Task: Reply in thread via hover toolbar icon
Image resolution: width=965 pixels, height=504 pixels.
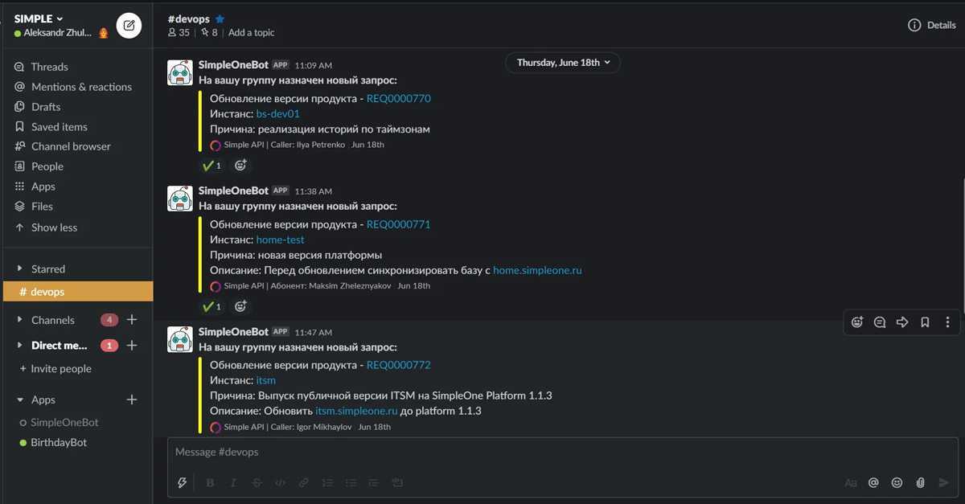Action: pyautogui.click(x=880, y=322)
